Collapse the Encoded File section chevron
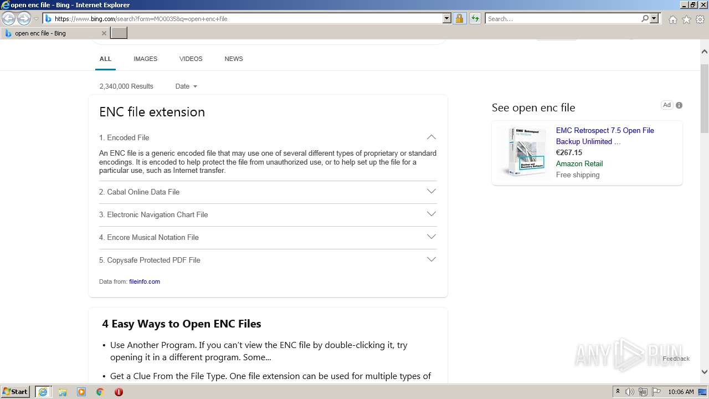 click(431, 137)
